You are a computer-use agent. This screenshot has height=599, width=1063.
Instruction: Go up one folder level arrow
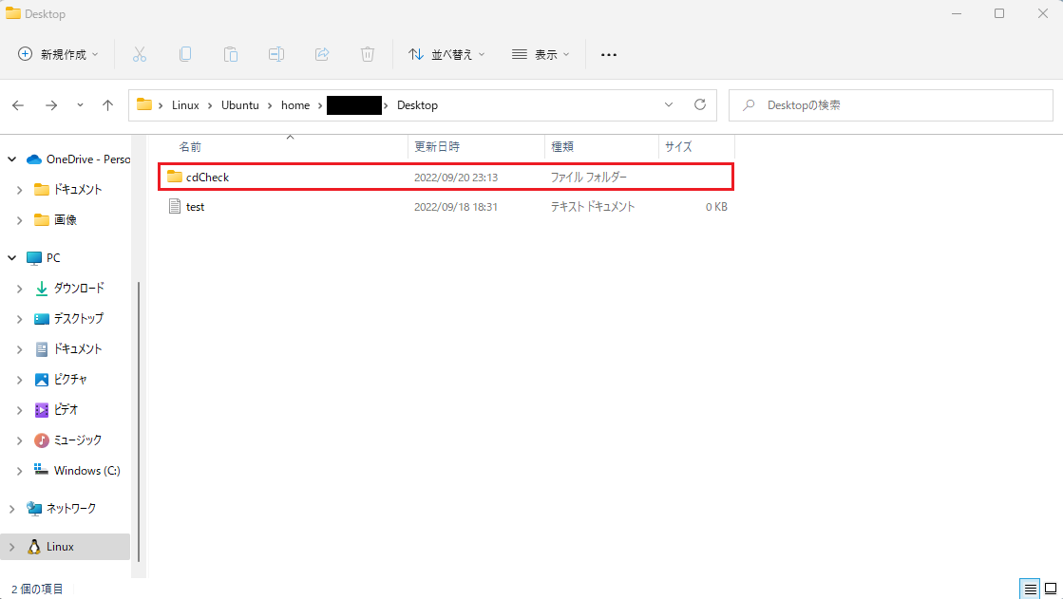coord(107,105)
